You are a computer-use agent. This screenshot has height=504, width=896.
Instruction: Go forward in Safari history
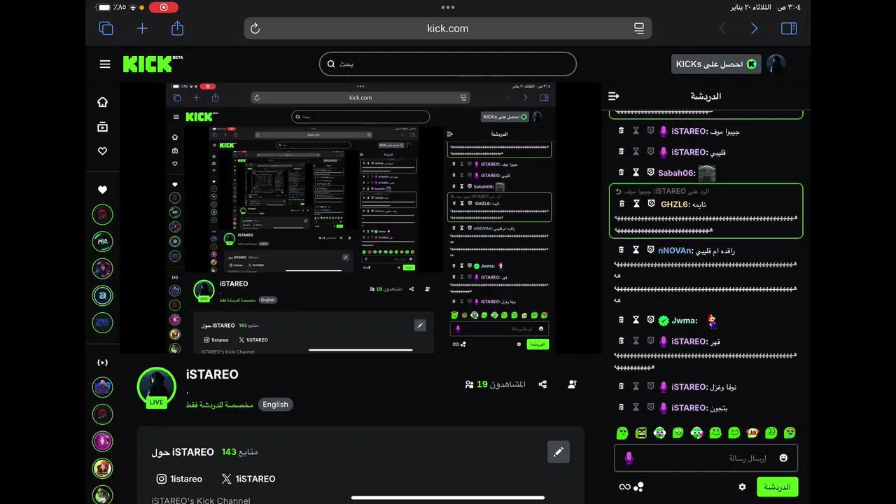click(x=754, y=28)
